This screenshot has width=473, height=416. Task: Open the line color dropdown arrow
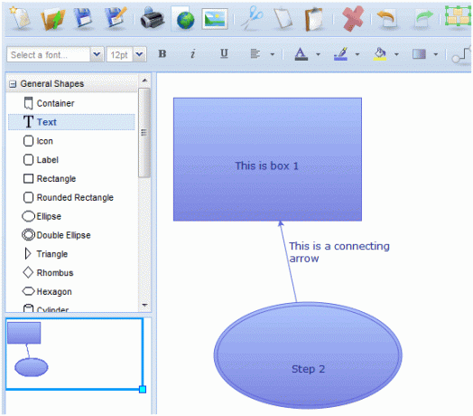357,54
